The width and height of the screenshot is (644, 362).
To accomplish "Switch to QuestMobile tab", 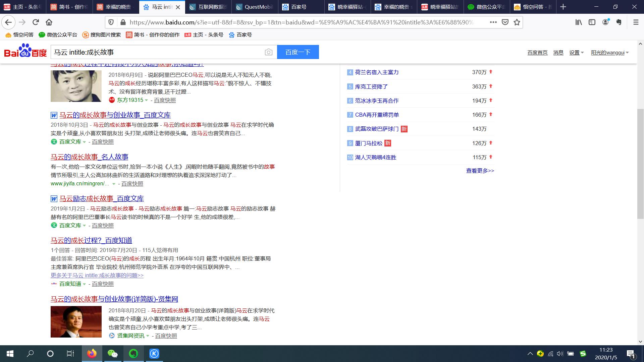I will pyautogui.click(x=255, y=7).
